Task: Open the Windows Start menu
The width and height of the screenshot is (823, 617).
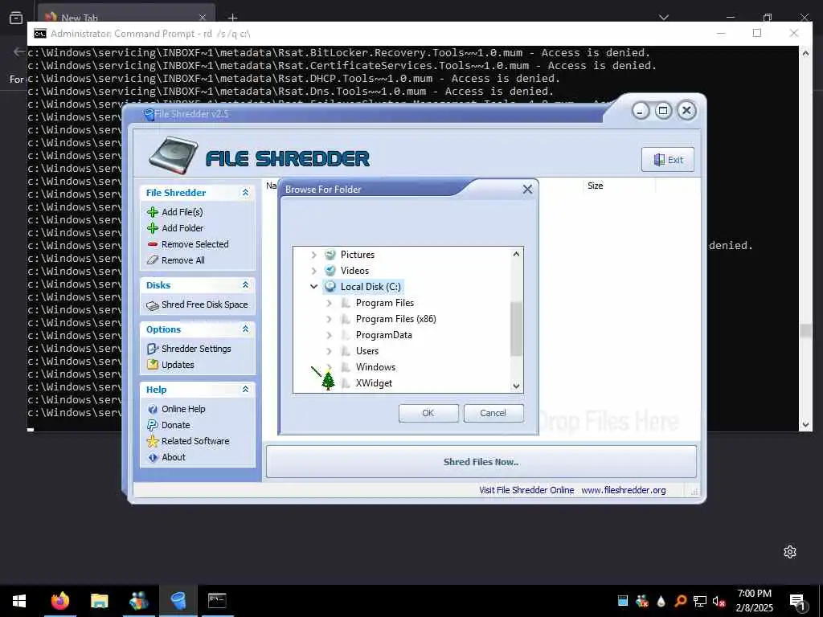Action: (19, 601)
